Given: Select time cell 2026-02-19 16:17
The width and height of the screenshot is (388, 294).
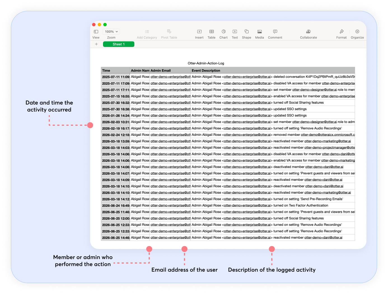Looking at the screenshot, I should pyautogui.click(x=115, y=128).
